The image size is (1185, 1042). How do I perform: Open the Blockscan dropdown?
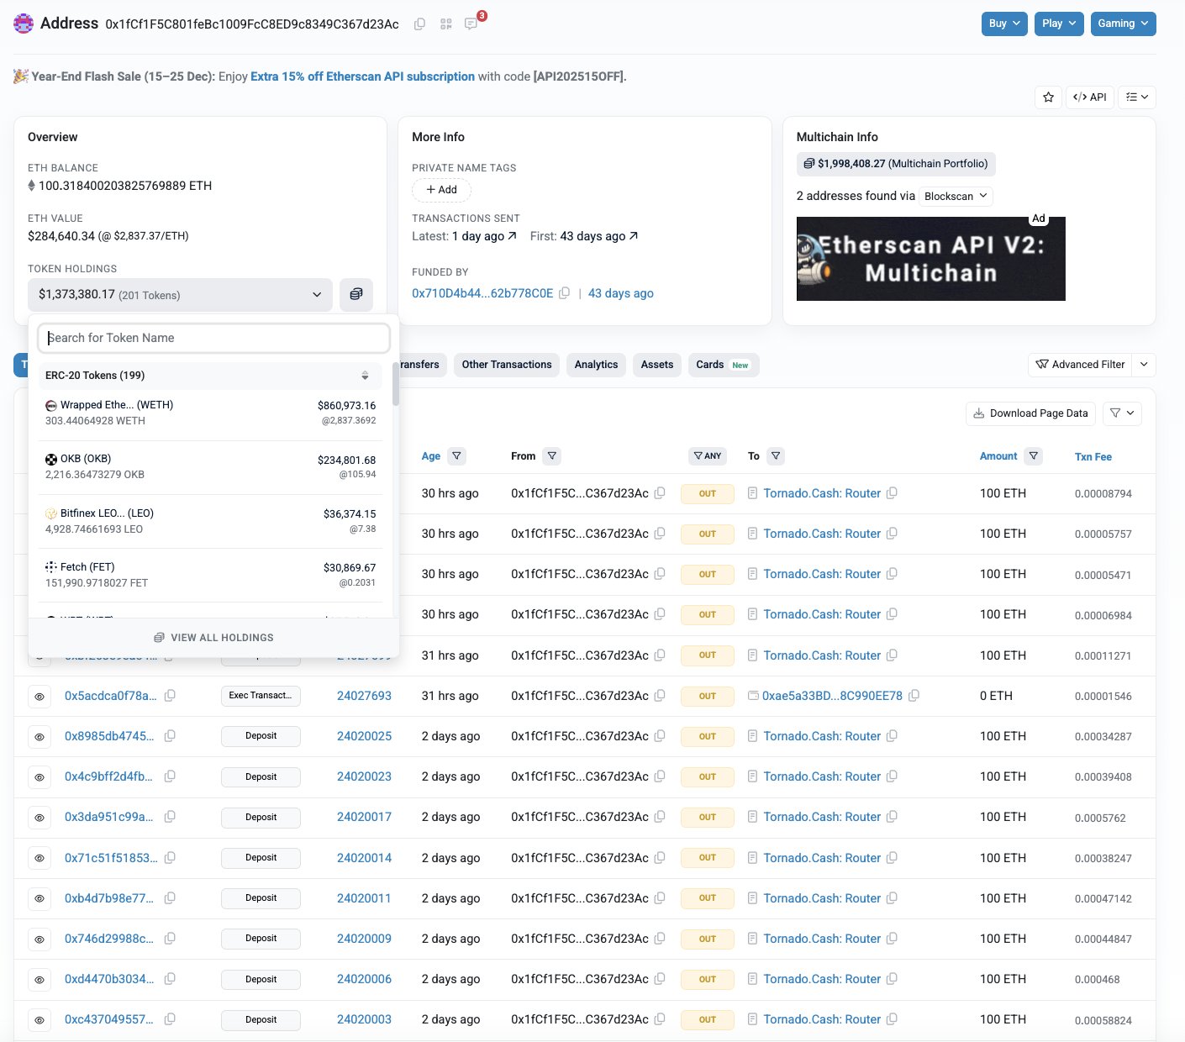[955, 196]
